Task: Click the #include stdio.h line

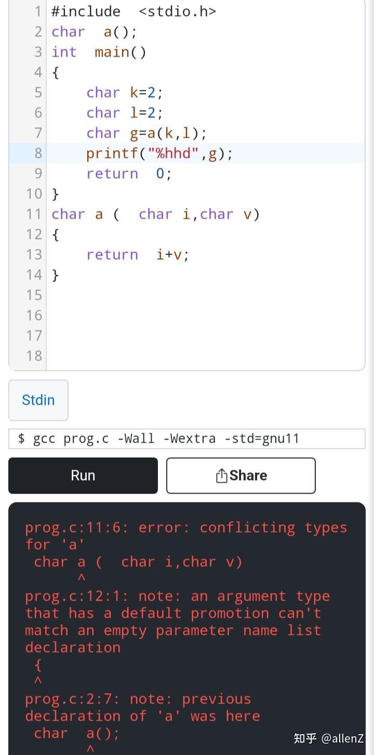Action: (x=133, y=11)
